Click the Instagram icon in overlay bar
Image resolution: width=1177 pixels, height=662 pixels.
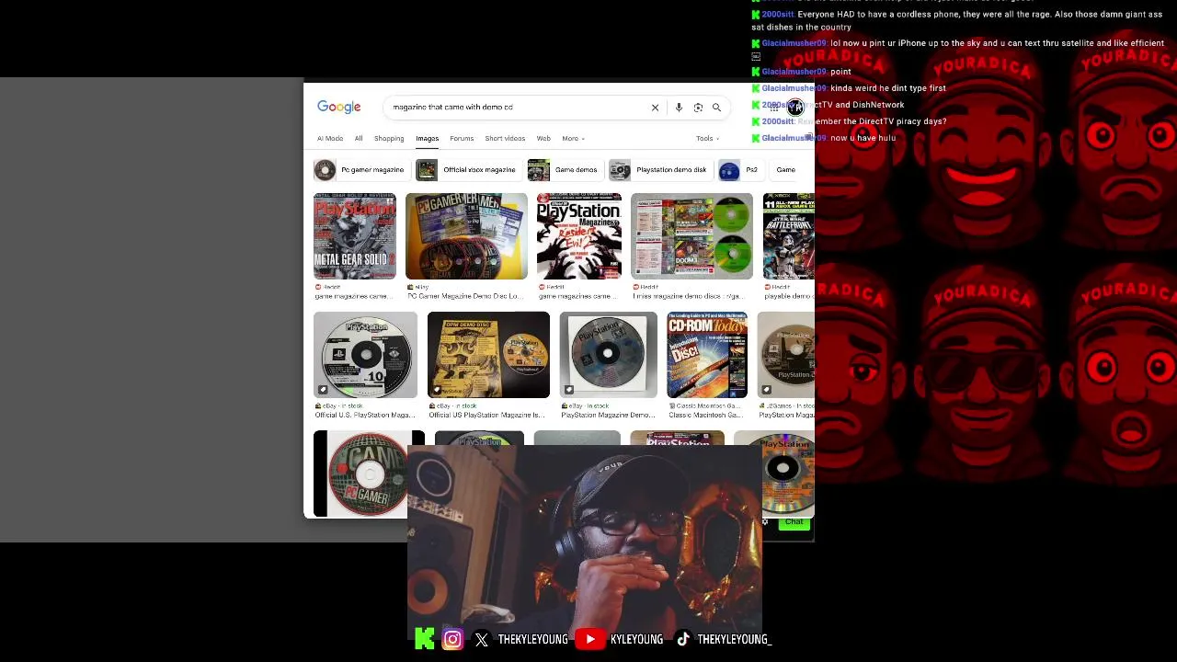coord(452,639)
